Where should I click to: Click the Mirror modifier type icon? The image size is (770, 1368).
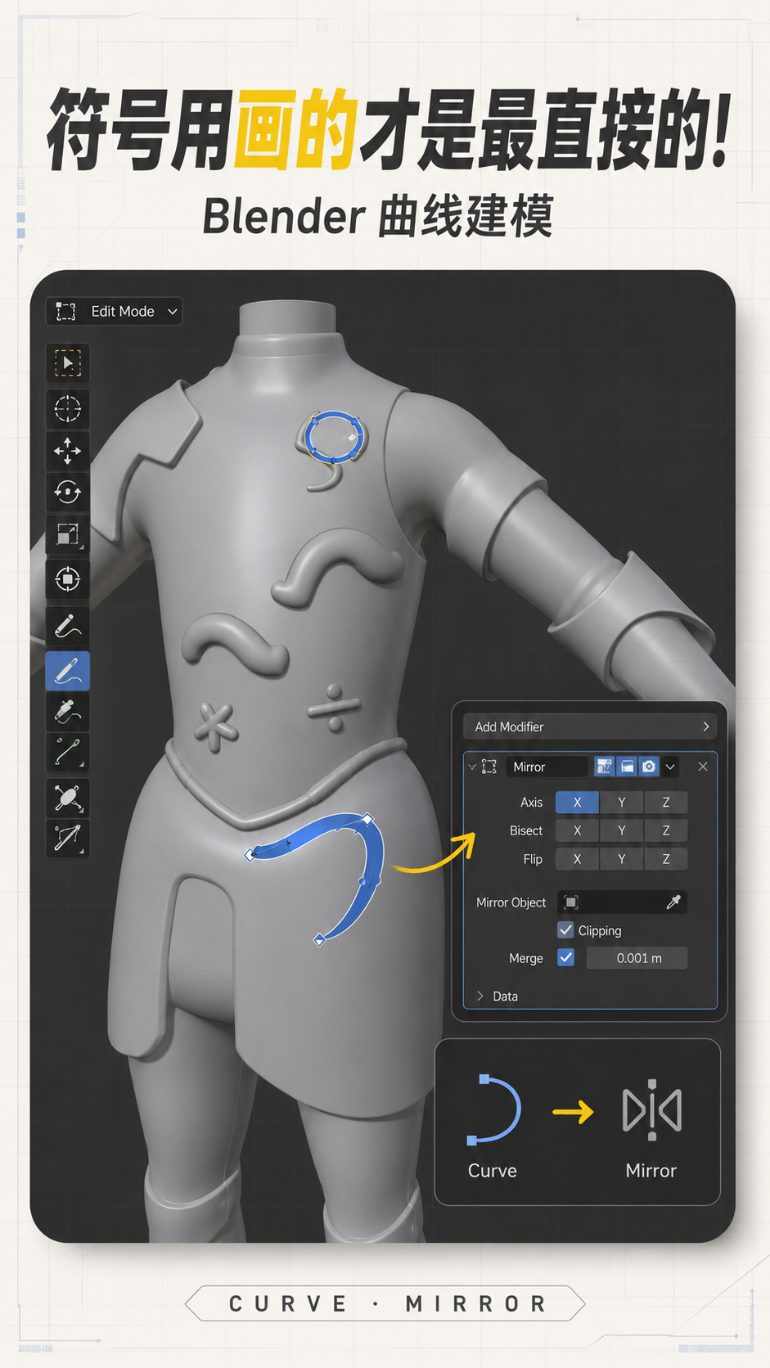[489, 767]
